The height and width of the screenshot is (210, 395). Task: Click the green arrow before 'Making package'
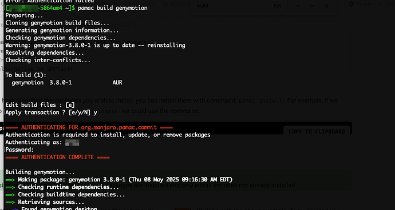[x=10, y=180]
